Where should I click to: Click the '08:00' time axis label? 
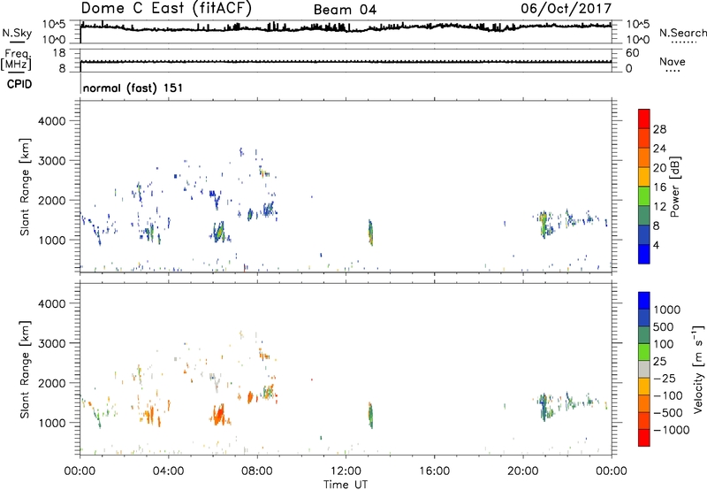pos(257,471)
